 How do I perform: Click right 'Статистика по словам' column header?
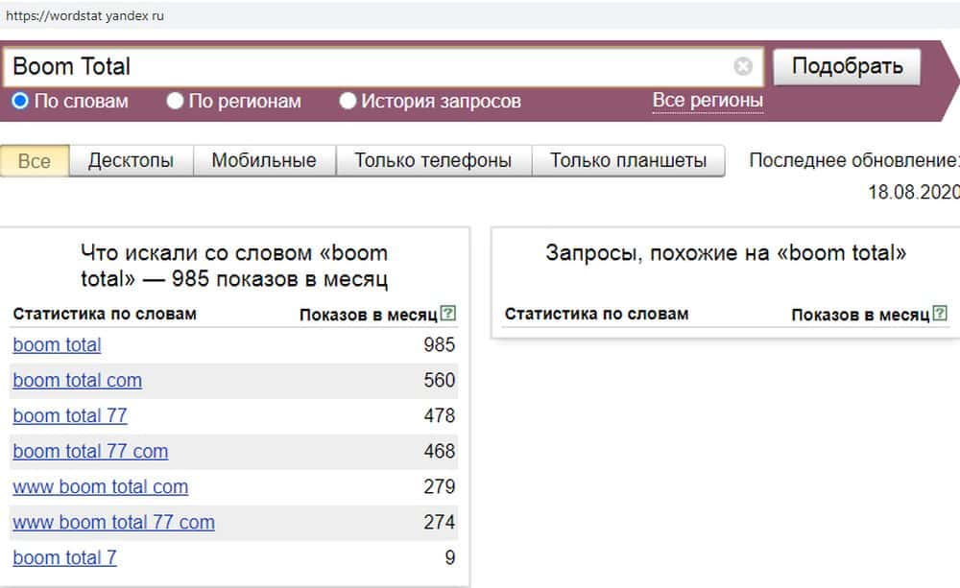pos(596,314)
